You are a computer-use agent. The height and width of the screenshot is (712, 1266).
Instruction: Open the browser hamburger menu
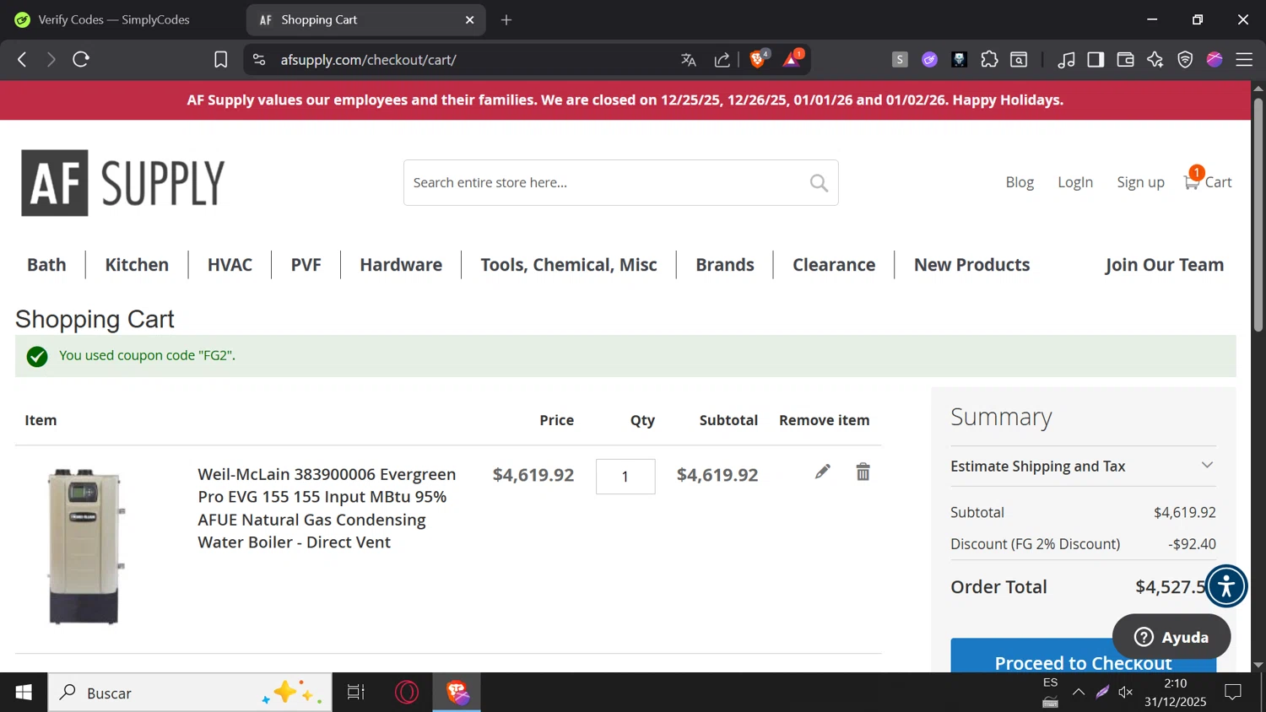(x=1244, y=60)
